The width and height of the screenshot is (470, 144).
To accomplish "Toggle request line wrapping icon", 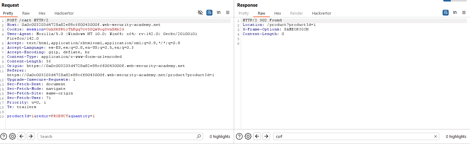I will coord(209,13).
